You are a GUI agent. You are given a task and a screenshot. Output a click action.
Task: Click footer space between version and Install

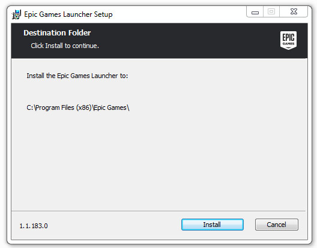tap(114, 226)
